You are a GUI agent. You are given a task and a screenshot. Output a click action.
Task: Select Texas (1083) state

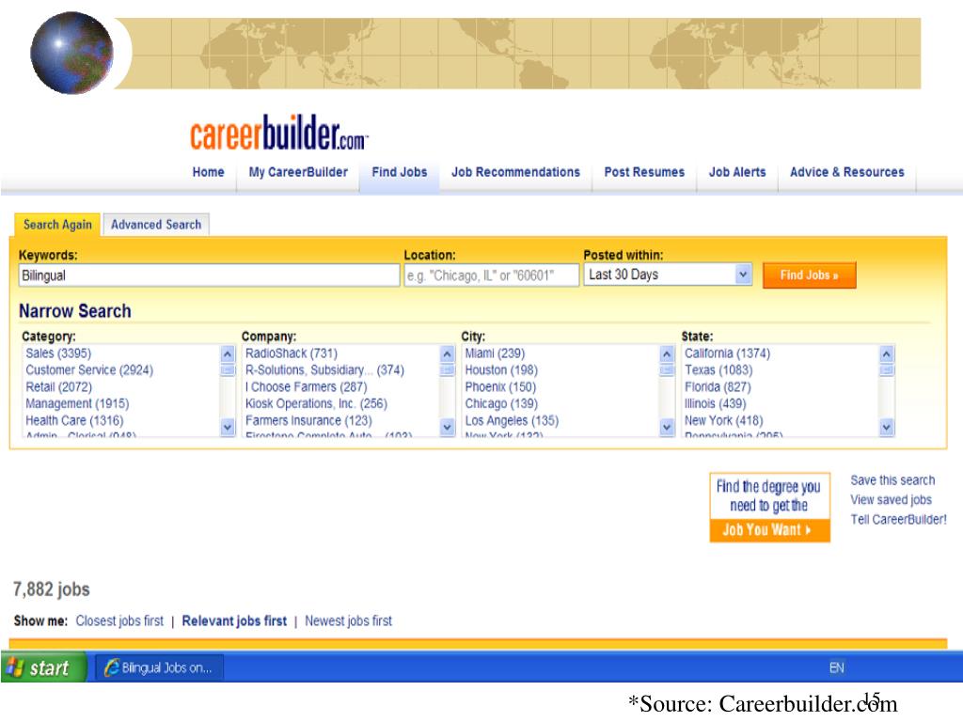pos(718,370)
